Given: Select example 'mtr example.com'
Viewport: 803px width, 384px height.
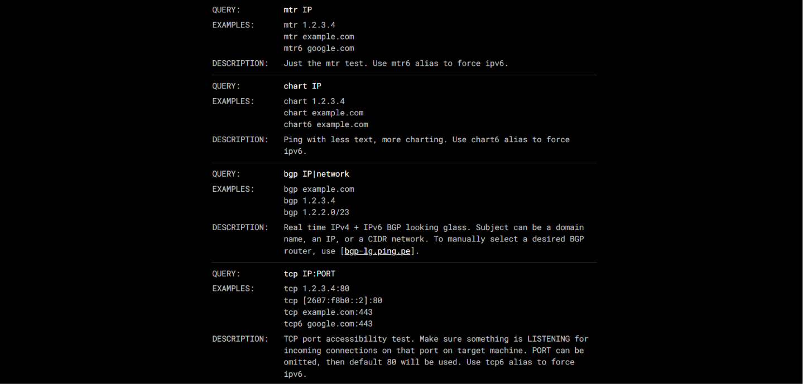Looking at the screenshot, I should point(319,37).
